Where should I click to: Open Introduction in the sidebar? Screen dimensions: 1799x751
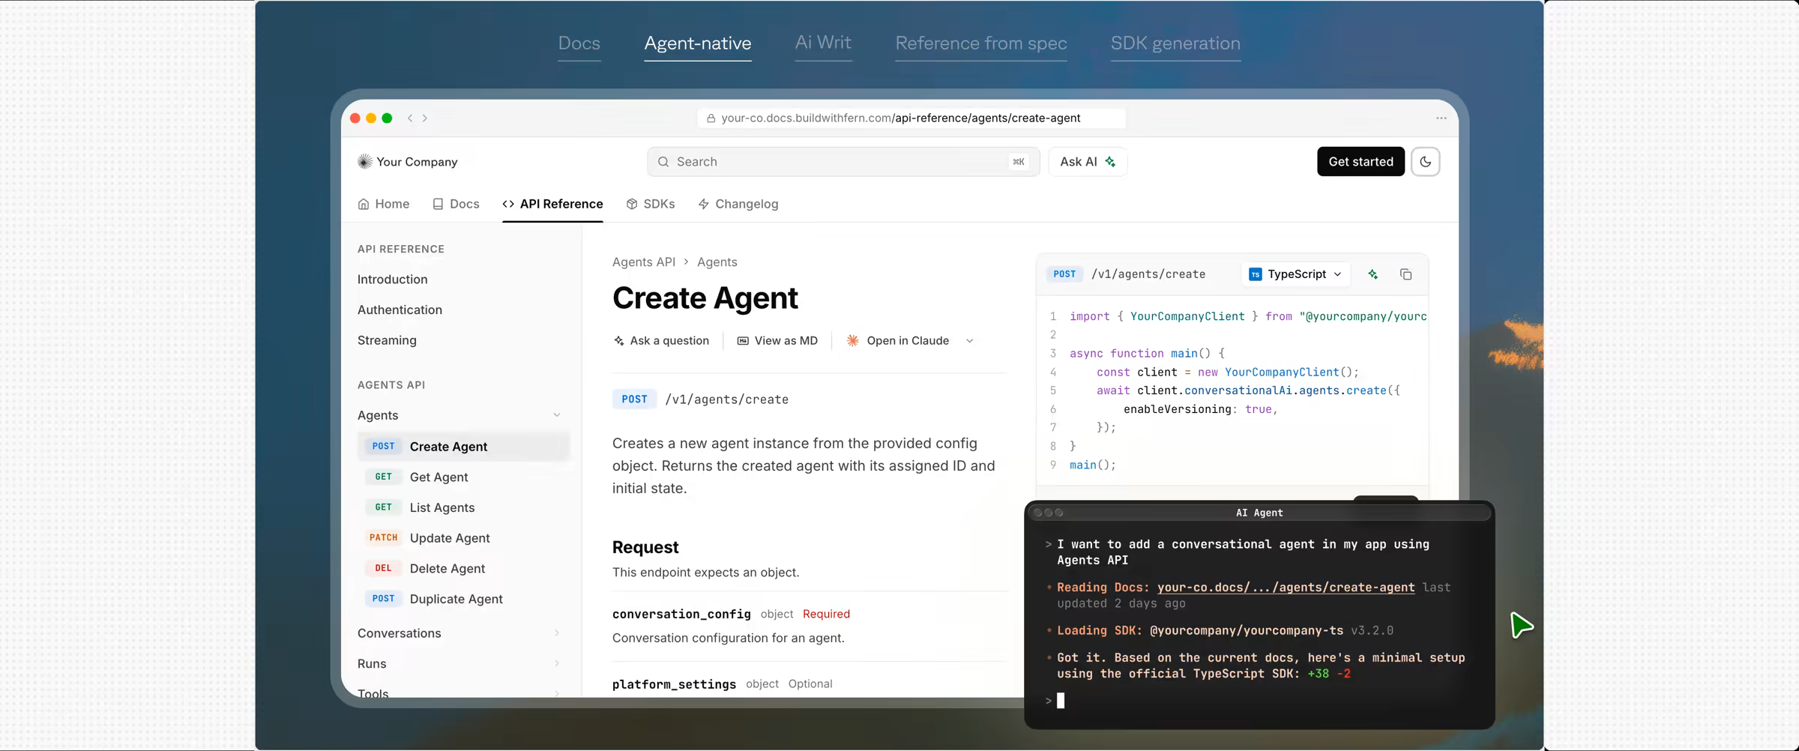pyautogui.click(x=392, y=280)
